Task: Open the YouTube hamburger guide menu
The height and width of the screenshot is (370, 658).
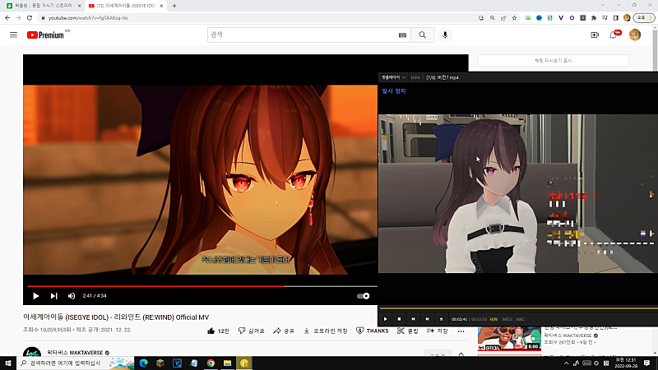Action: (13, 35)
